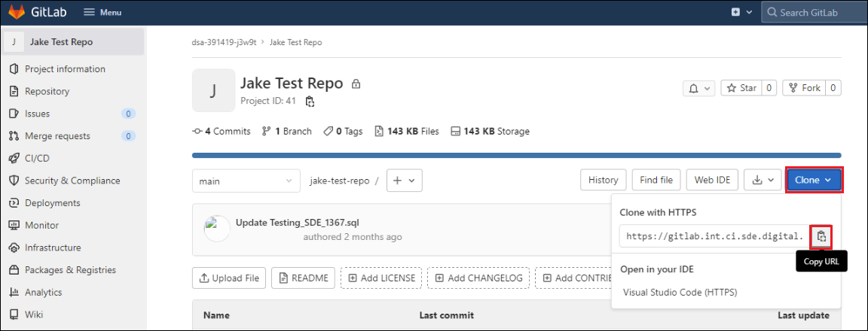The width and height of the screenshot is (868, 331).
Task: View the 0 Tags link
Action: (343, 132)
